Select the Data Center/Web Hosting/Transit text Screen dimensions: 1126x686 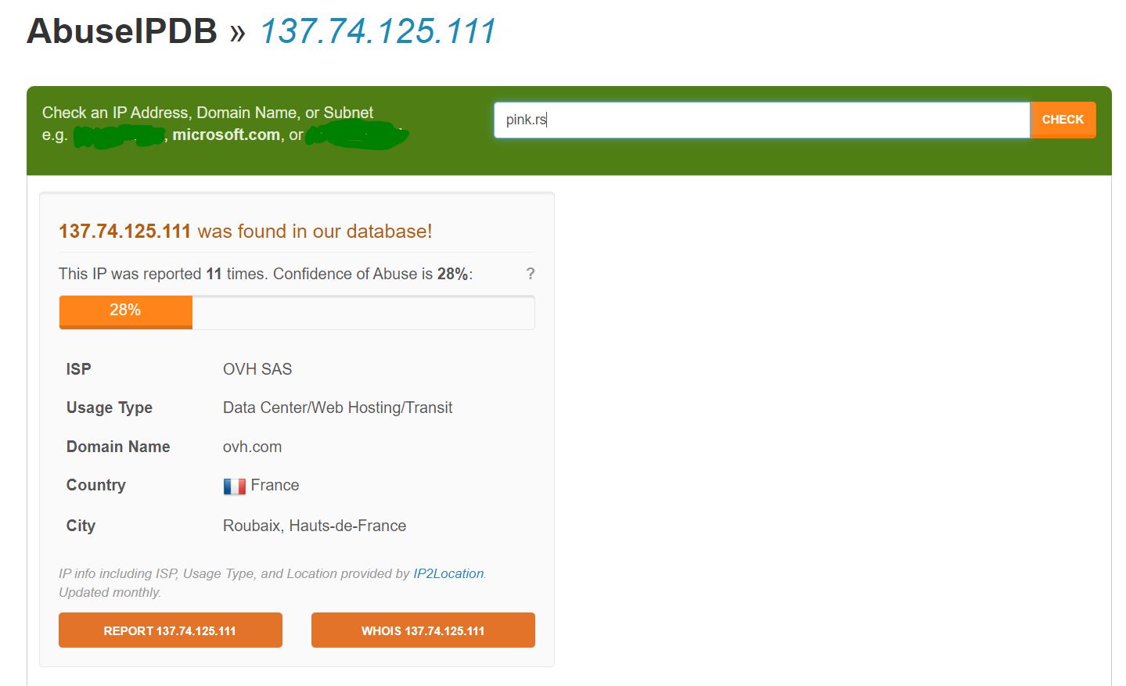tap(337, 408)
